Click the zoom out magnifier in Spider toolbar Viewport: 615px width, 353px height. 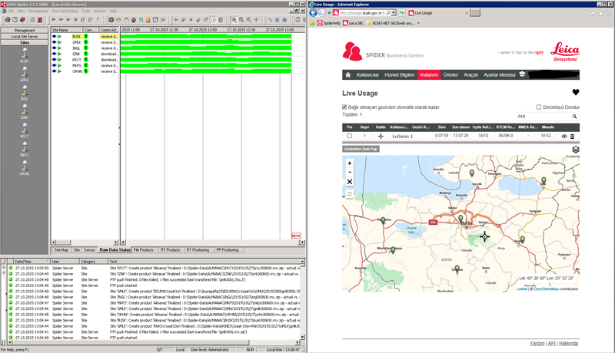click(241, 19)
